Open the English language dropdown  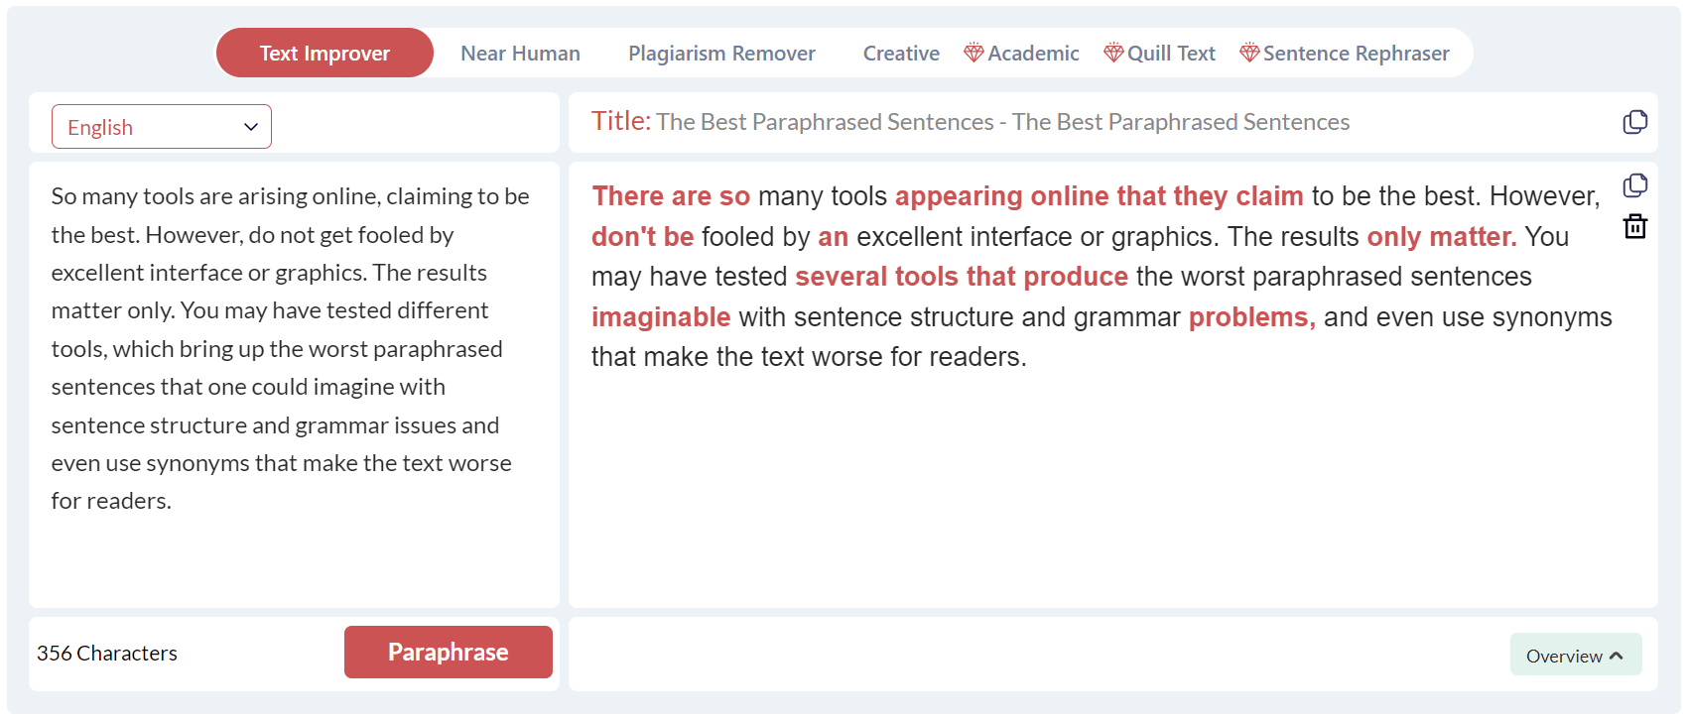pyautogui.click(x=162, y=127)
